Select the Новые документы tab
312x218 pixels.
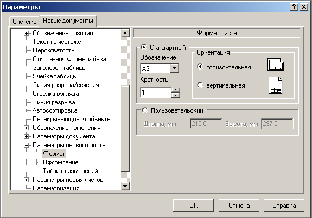[68, 21]
